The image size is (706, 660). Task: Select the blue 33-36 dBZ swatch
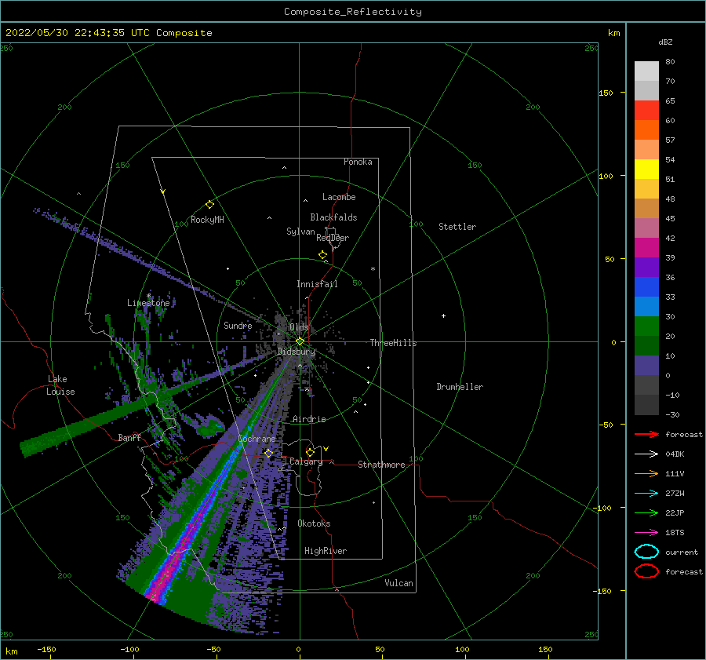[646, 287]
